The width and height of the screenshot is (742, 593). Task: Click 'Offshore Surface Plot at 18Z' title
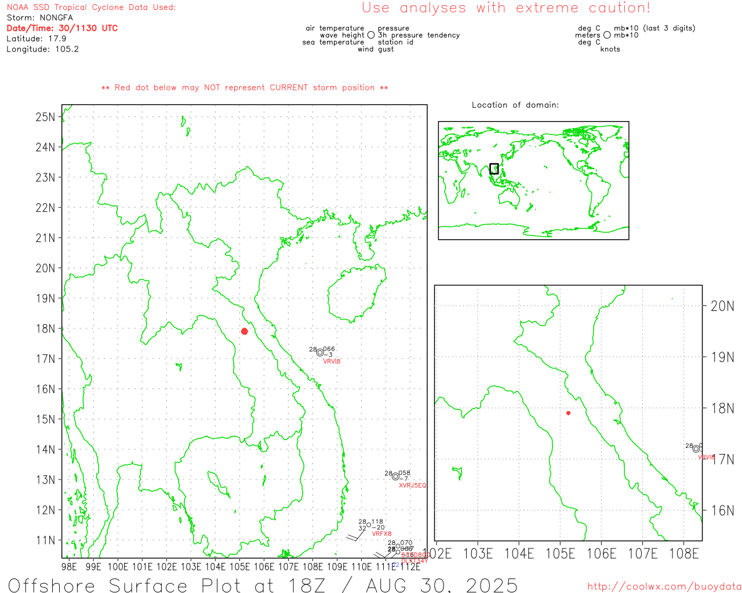point(169,585)
